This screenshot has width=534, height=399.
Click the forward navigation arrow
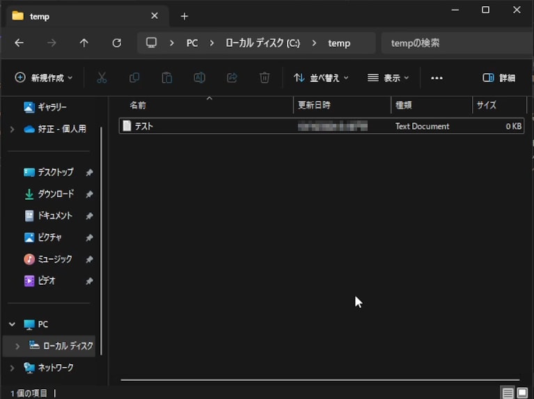coord(52,43)
